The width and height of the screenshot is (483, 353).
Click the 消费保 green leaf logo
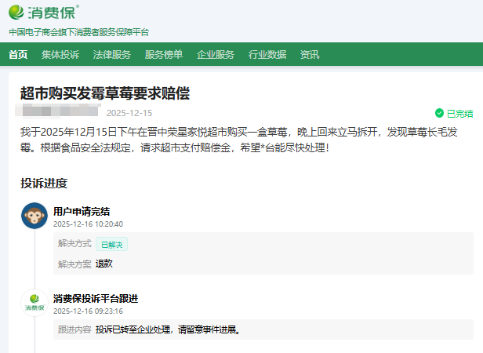[x=18, y=13]
